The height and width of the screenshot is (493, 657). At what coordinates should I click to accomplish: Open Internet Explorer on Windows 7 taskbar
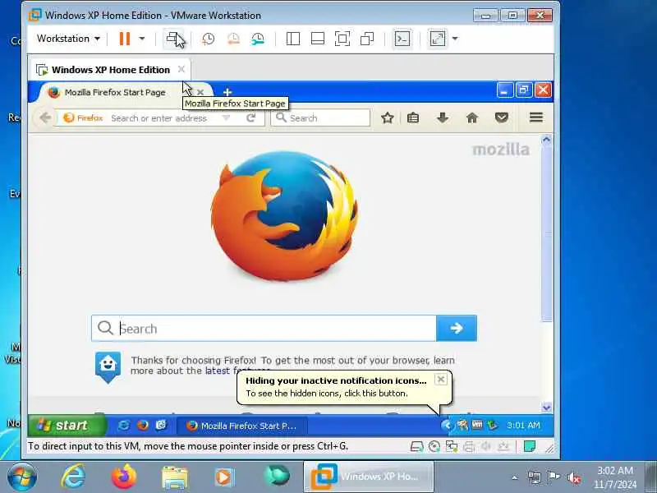click(x=73, y=477)
